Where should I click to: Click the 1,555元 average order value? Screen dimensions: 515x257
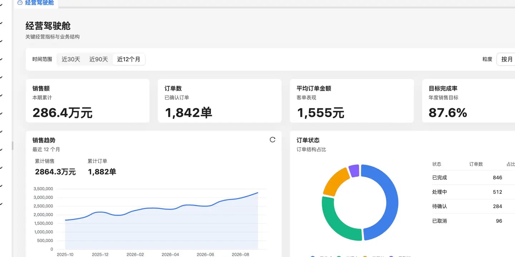(x=321, y=113)
